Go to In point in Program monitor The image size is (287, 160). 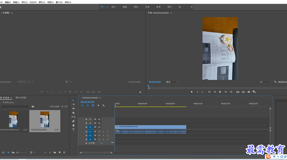pos(209,92)
